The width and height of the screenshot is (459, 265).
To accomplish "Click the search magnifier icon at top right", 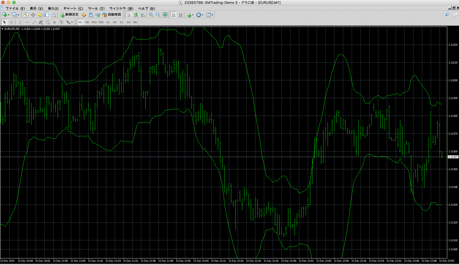I will pyautogui.click(x=447, y=15).
